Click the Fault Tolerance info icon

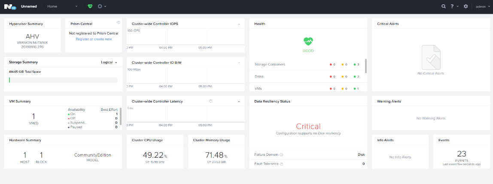click(x=282, y=163)
